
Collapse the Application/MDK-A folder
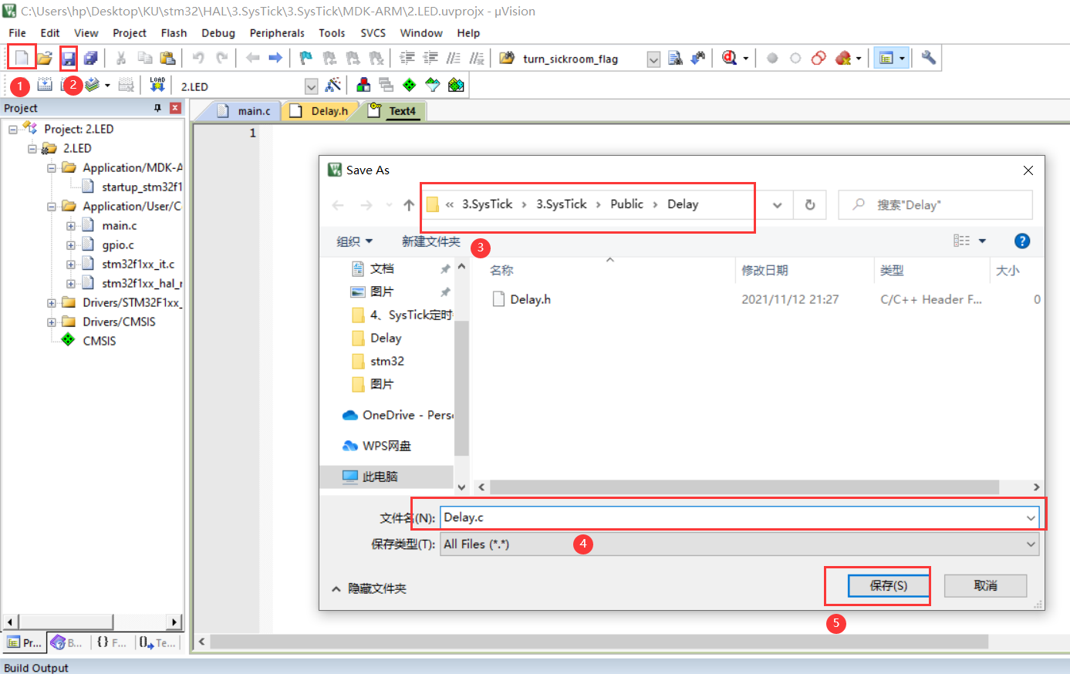pyautogui.click(x=52, y=168)
